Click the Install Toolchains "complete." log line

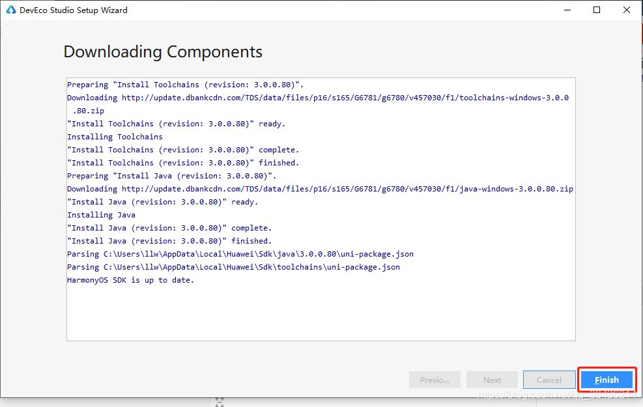(x=183, y=150)
